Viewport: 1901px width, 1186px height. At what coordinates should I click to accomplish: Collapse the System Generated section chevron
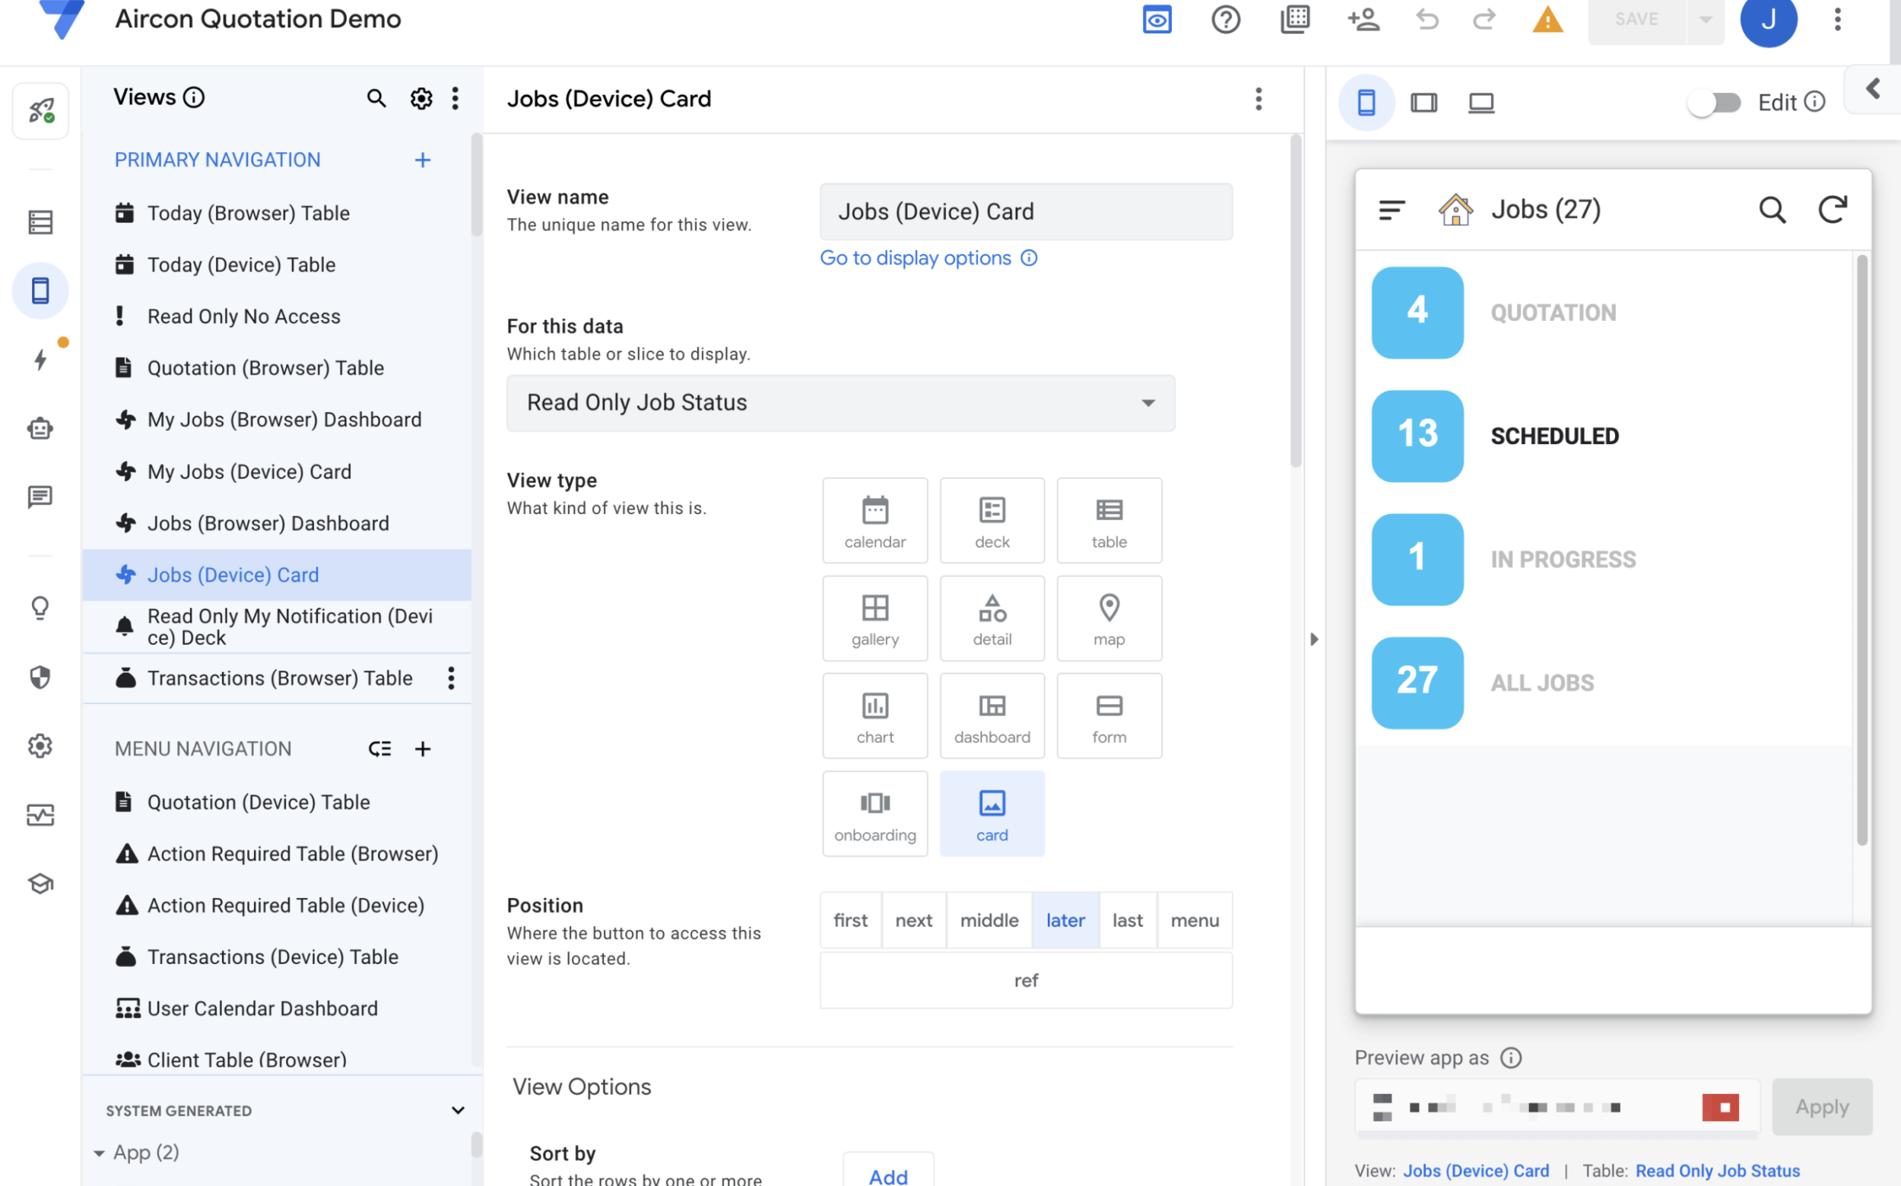[x=459, y=1111]
